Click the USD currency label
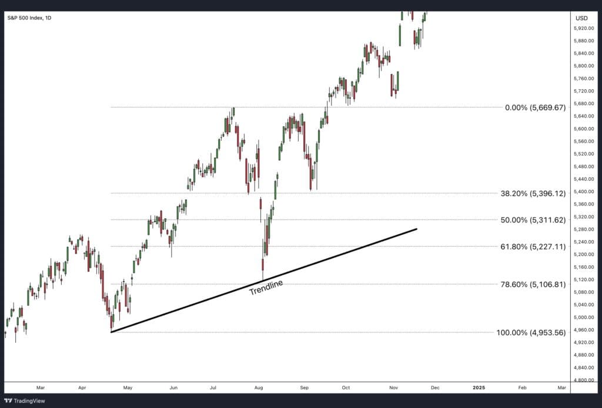The height and width of the screenshot is (408, 602). point(581,18)
